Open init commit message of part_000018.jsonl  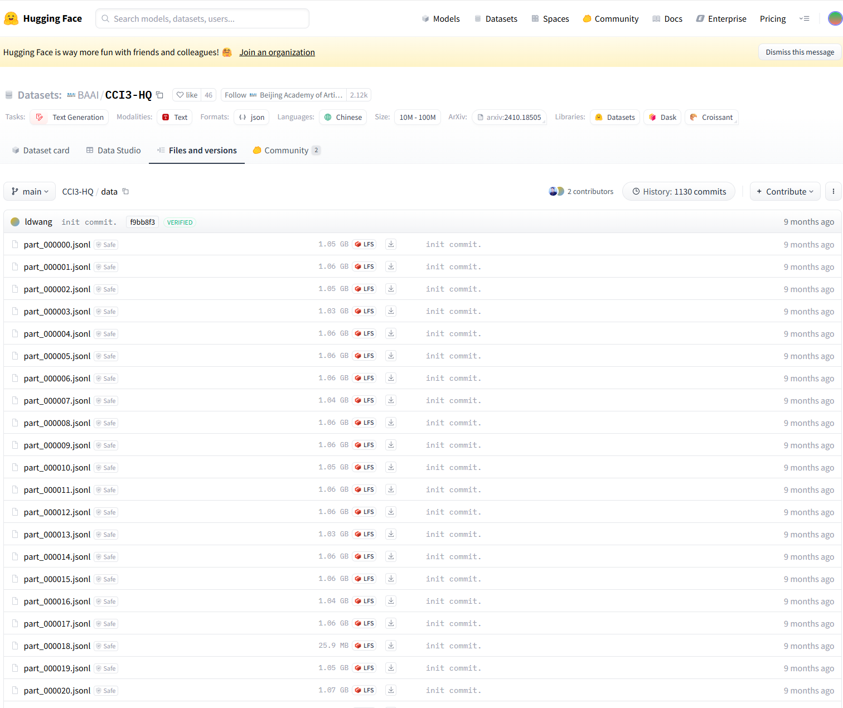[453, 646]
